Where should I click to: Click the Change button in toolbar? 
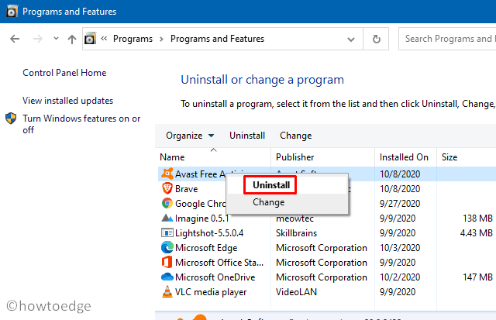point(295,136)
